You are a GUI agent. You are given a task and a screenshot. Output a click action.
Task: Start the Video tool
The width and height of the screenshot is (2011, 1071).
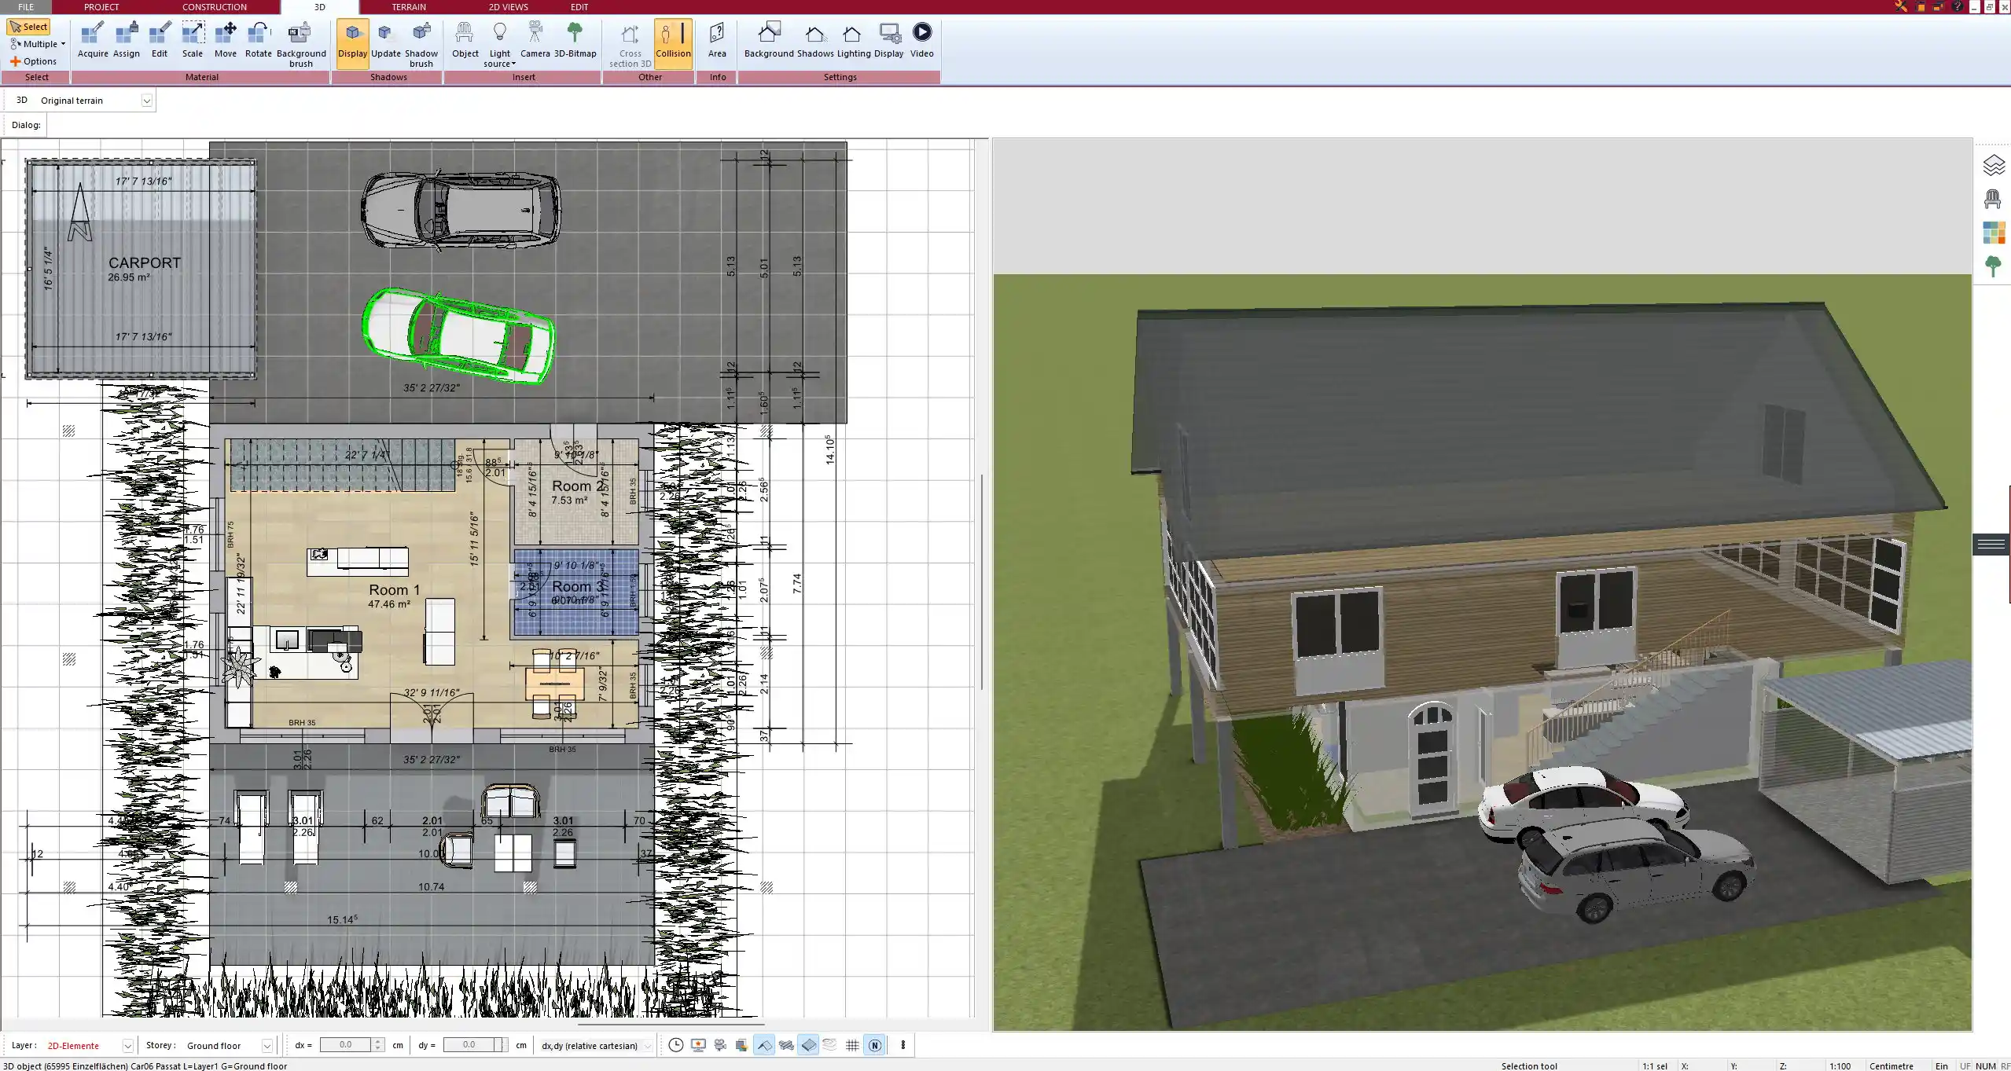point(922,41)
